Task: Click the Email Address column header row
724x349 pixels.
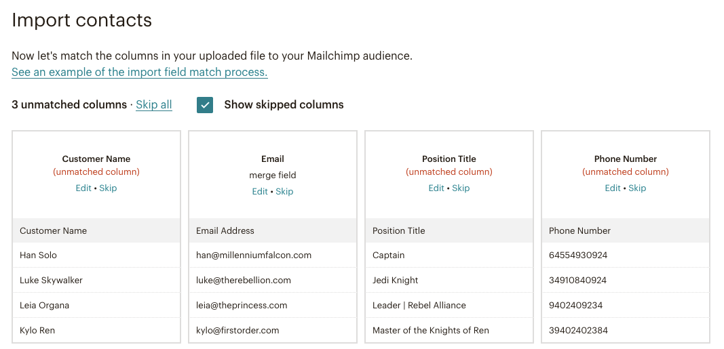Action: pyautogui.click(x=225, y=231)
